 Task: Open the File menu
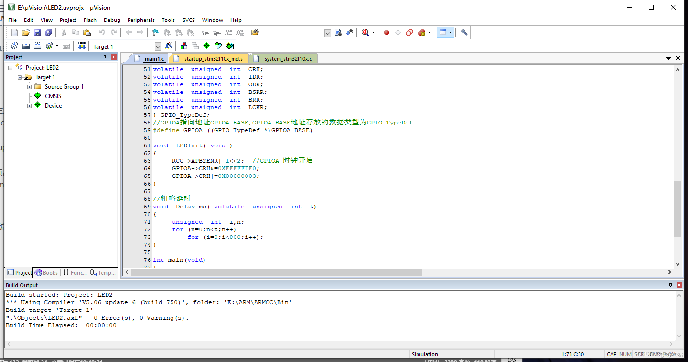[x=12, y=20]
